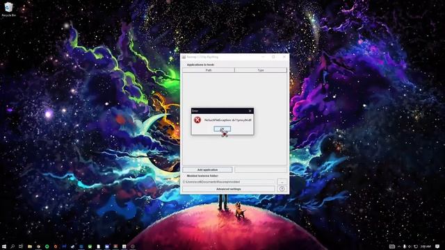
Task: Click the Path column header
Action: tap(209, 70)
